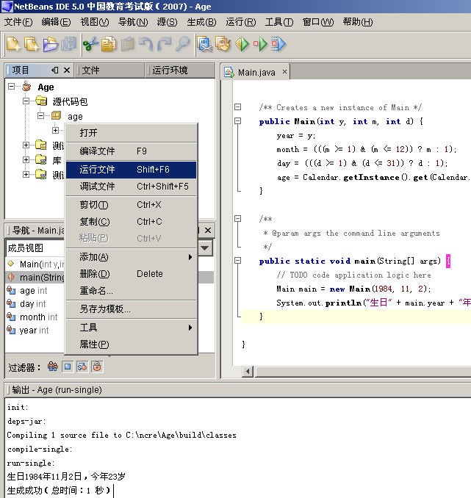Switch to the 运行环境 panel tab
This screenshot has height=498, width=471.
coord(179,70)
